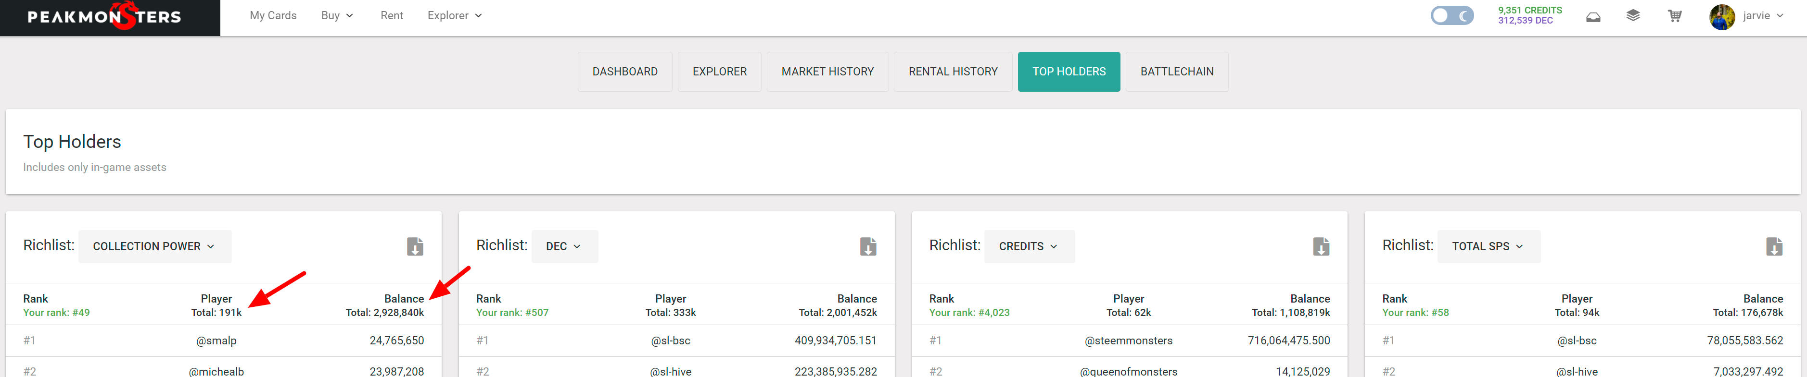
Task: Switch to the second-row Explorer tab
Action: [x=719, y=72]
